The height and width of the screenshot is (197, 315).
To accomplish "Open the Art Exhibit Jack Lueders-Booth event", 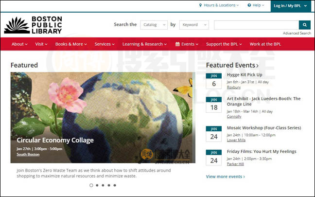I will [x=264, y=101].
